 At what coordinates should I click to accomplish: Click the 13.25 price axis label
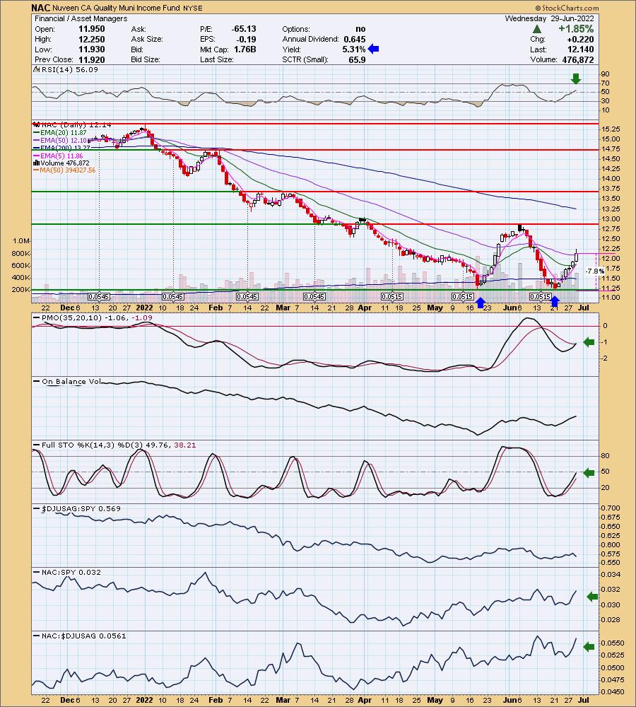tap(611, 209)
